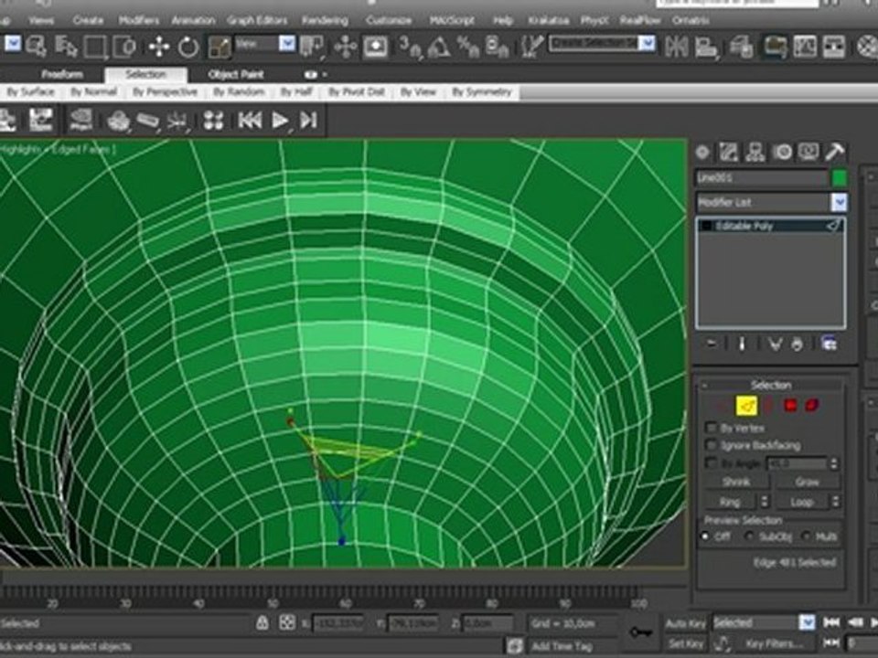The image size is (878, 658).
Task: Select Polygon sub-object level icon
Action: point(790,406)
